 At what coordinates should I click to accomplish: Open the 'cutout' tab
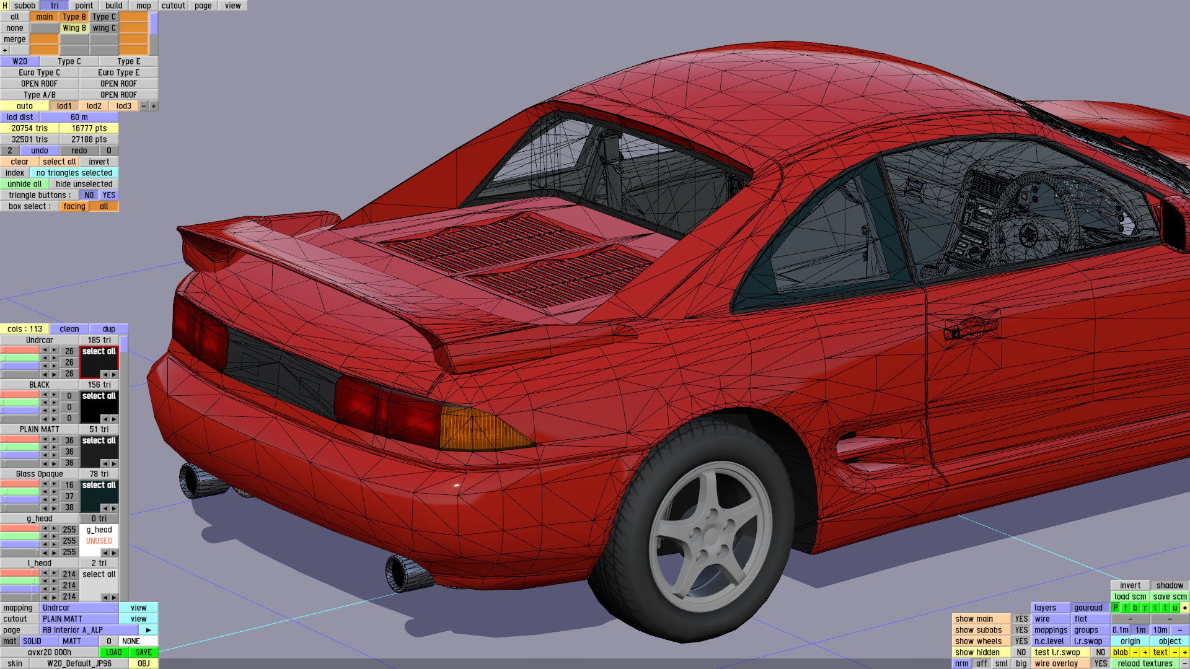173,6
